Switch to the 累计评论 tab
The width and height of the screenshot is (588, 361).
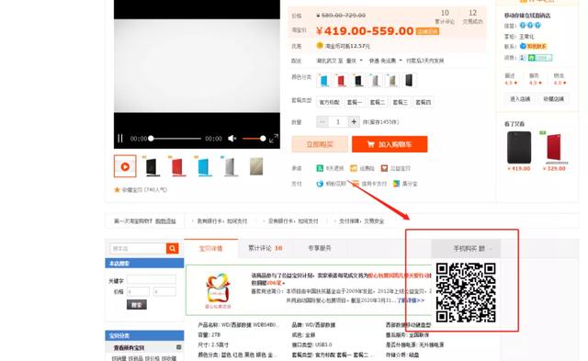(x=265, y=248)
